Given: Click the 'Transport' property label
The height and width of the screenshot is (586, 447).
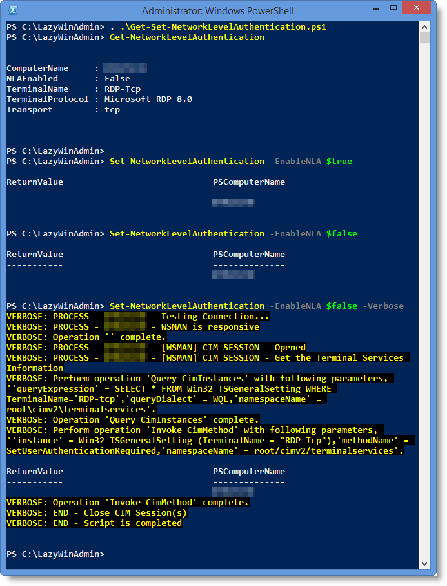Looking at the screenshot, I should point(30,109).
